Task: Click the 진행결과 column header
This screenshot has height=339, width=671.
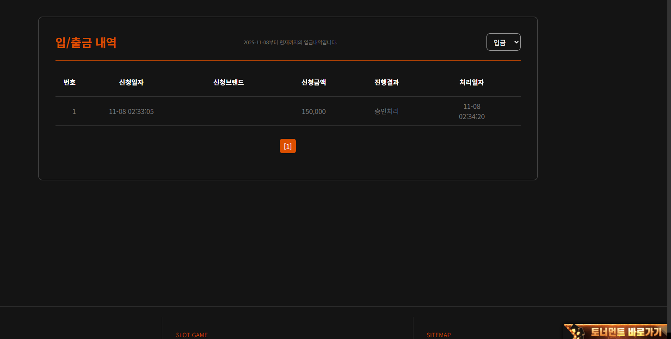Action: click(x=387, y=83)
